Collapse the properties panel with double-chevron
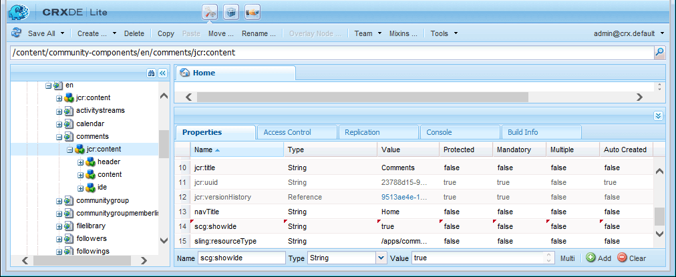Viewport: 676px width, 277px height. point(657,115)
